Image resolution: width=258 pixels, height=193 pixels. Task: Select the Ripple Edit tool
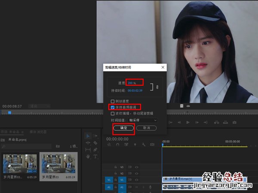tap(88, 142)
